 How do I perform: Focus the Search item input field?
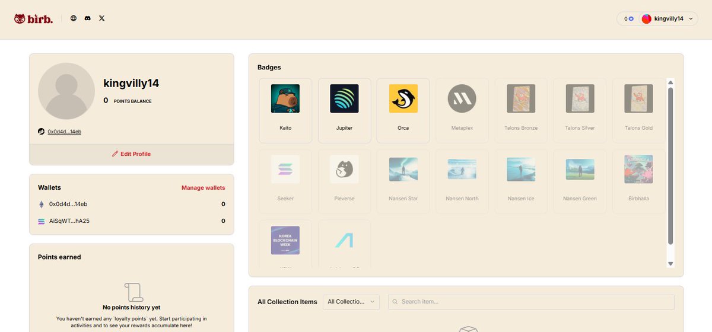tap(531, 302)
